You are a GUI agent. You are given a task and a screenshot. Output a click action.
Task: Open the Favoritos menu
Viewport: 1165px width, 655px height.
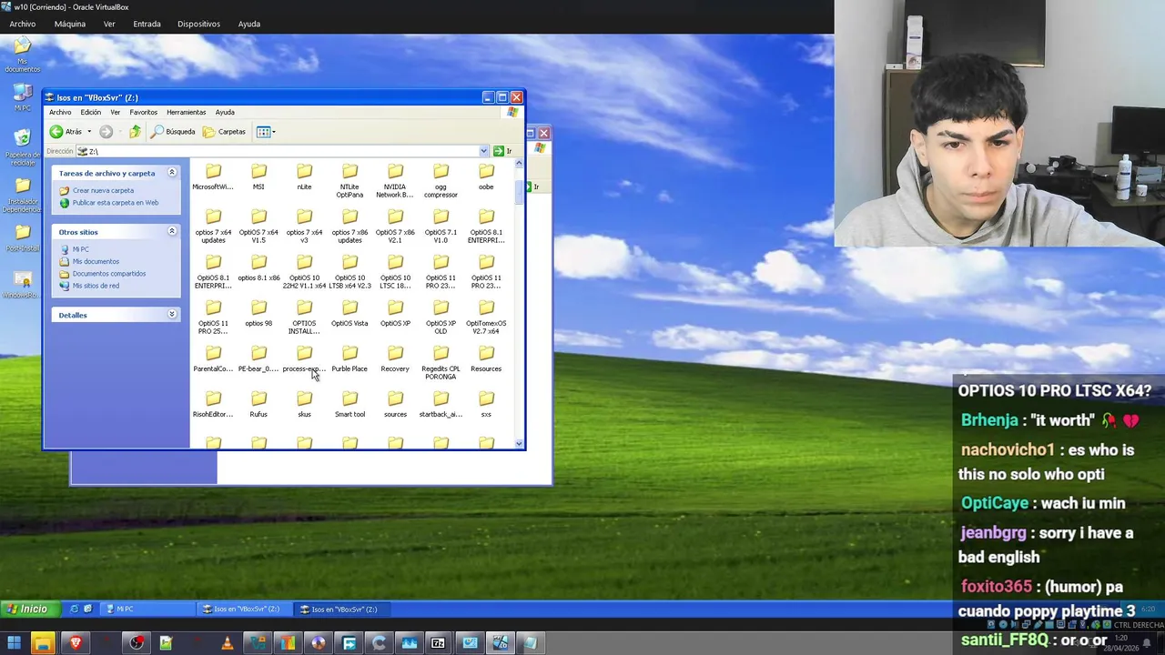(143, 112)
